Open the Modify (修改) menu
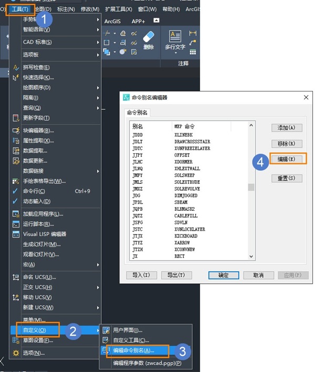Viewport: 315px width, 372px height. [x=90, y=9]
